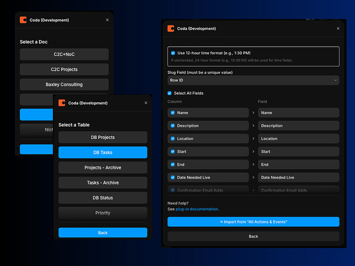Edit the Name field input
The image size is (355, 266).
click(298, 113)
